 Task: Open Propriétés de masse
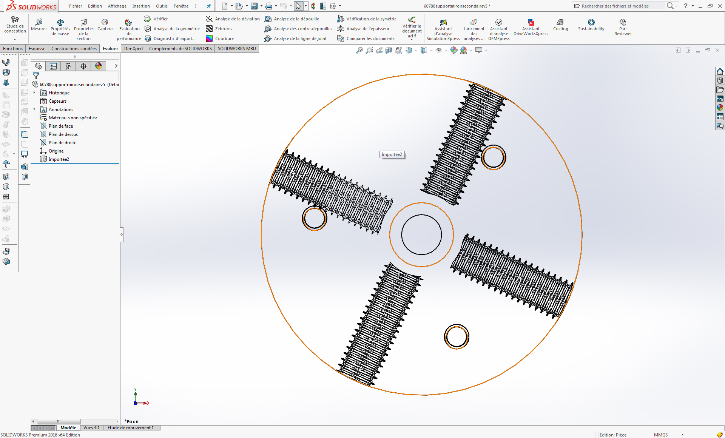point(60,27)
